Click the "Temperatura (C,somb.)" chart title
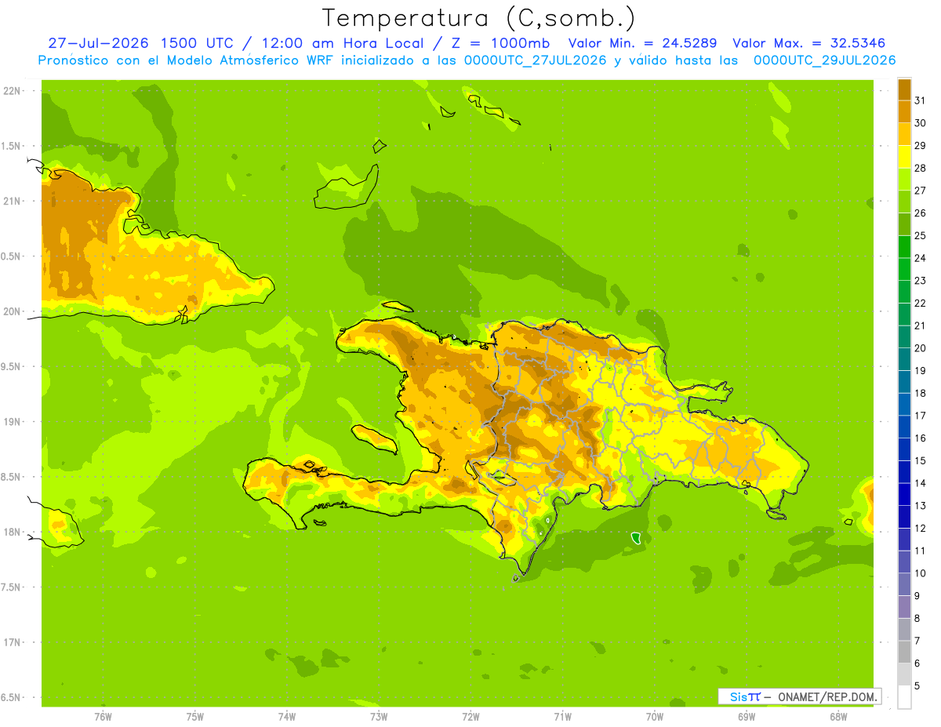The height and width of the screenshot is (727, 941). [x=478, y=18]
